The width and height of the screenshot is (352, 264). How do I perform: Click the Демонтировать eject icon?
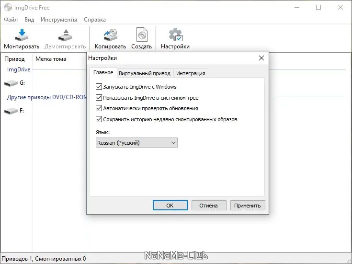tap(65, 35)
